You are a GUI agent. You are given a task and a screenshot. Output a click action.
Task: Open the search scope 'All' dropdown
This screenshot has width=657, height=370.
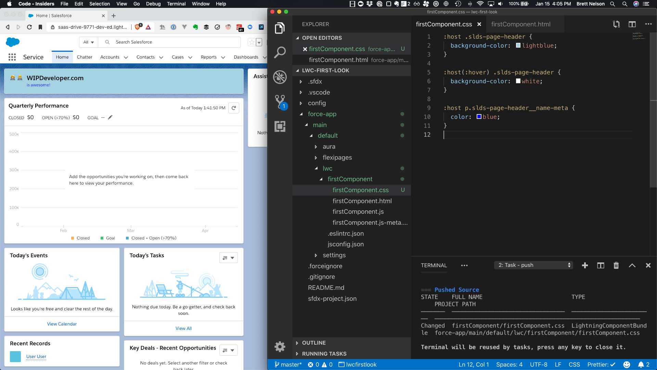coord(89,42)
